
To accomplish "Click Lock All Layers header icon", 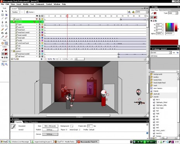I will pyautogui.click(x=40, y=16).
